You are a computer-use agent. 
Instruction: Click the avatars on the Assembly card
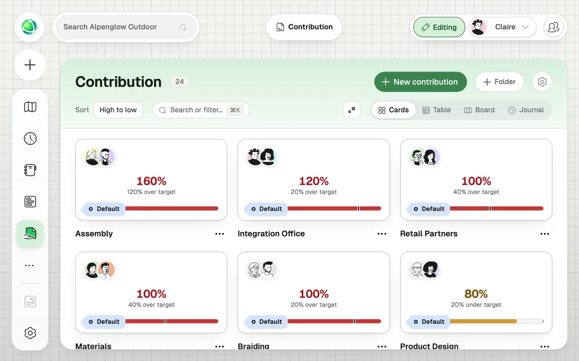click(99, 157)
